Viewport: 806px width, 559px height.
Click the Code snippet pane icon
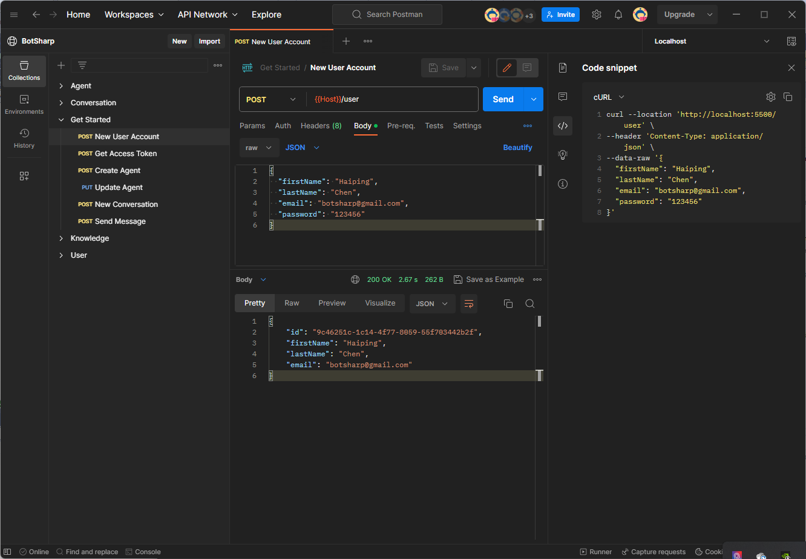tap(563, 126)
